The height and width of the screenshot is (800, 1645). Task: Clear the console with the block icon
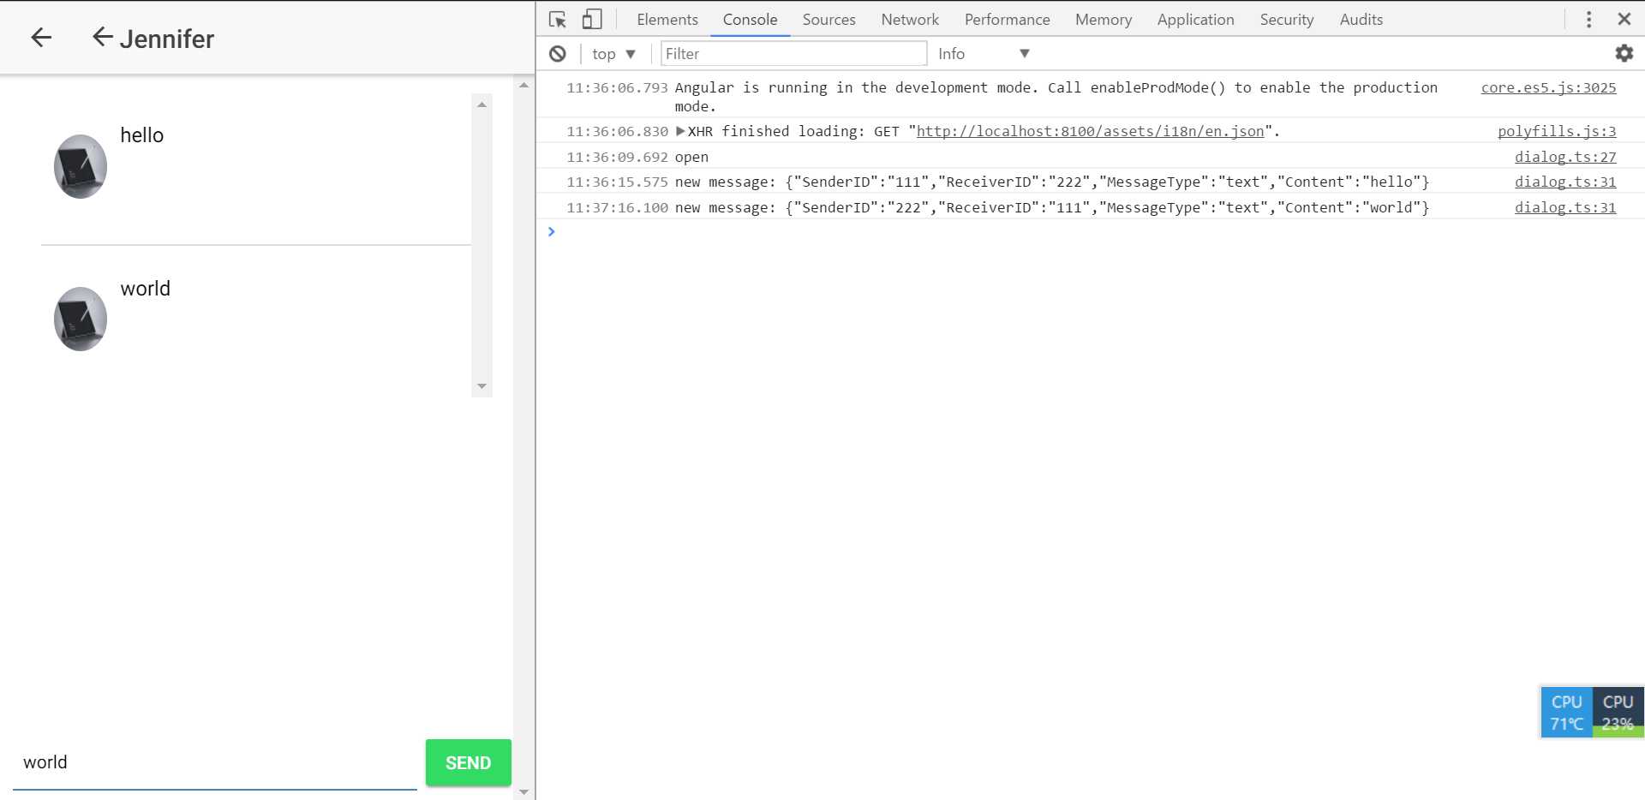tap(558, 53)
